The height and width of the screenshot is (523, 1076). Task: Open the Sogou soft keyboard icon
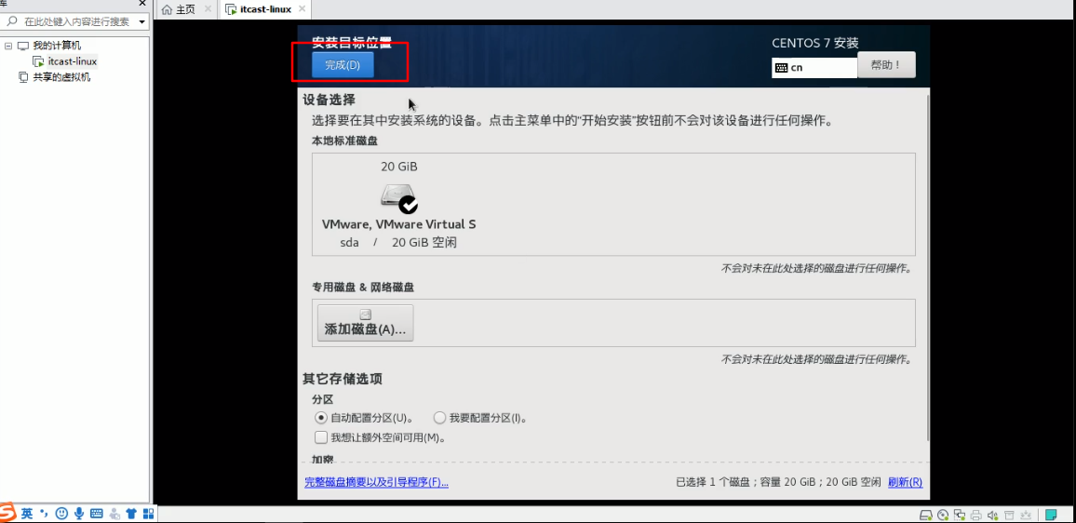[x=96, y=514]
